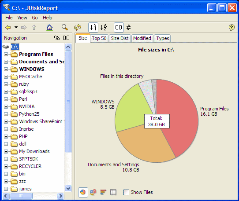The height and width of the screenshot is (201, 239).
Task: Expand the Python25 folder node
Action: tap(6, 114)
